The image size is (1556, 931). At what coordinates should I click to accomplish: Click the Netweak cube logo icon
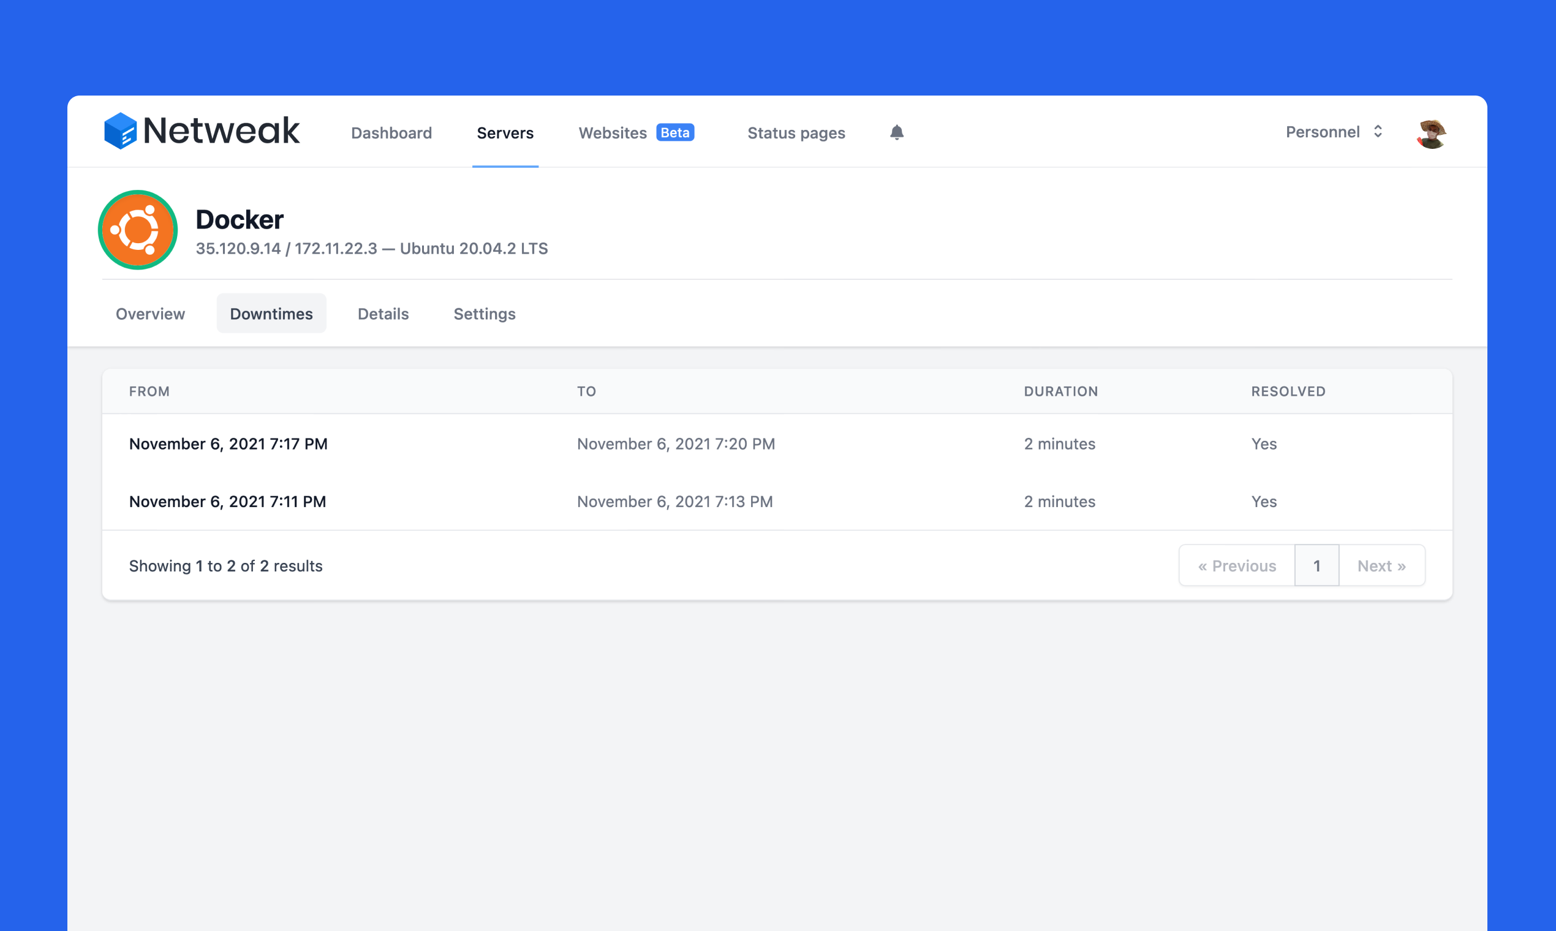point(120,130)
